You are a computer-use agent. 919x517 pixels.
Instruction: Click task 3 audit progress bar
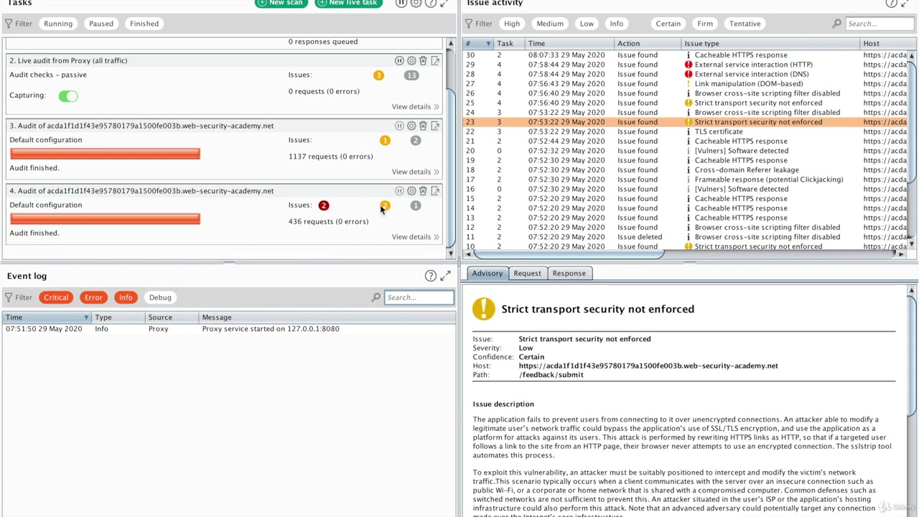[105, 154]
